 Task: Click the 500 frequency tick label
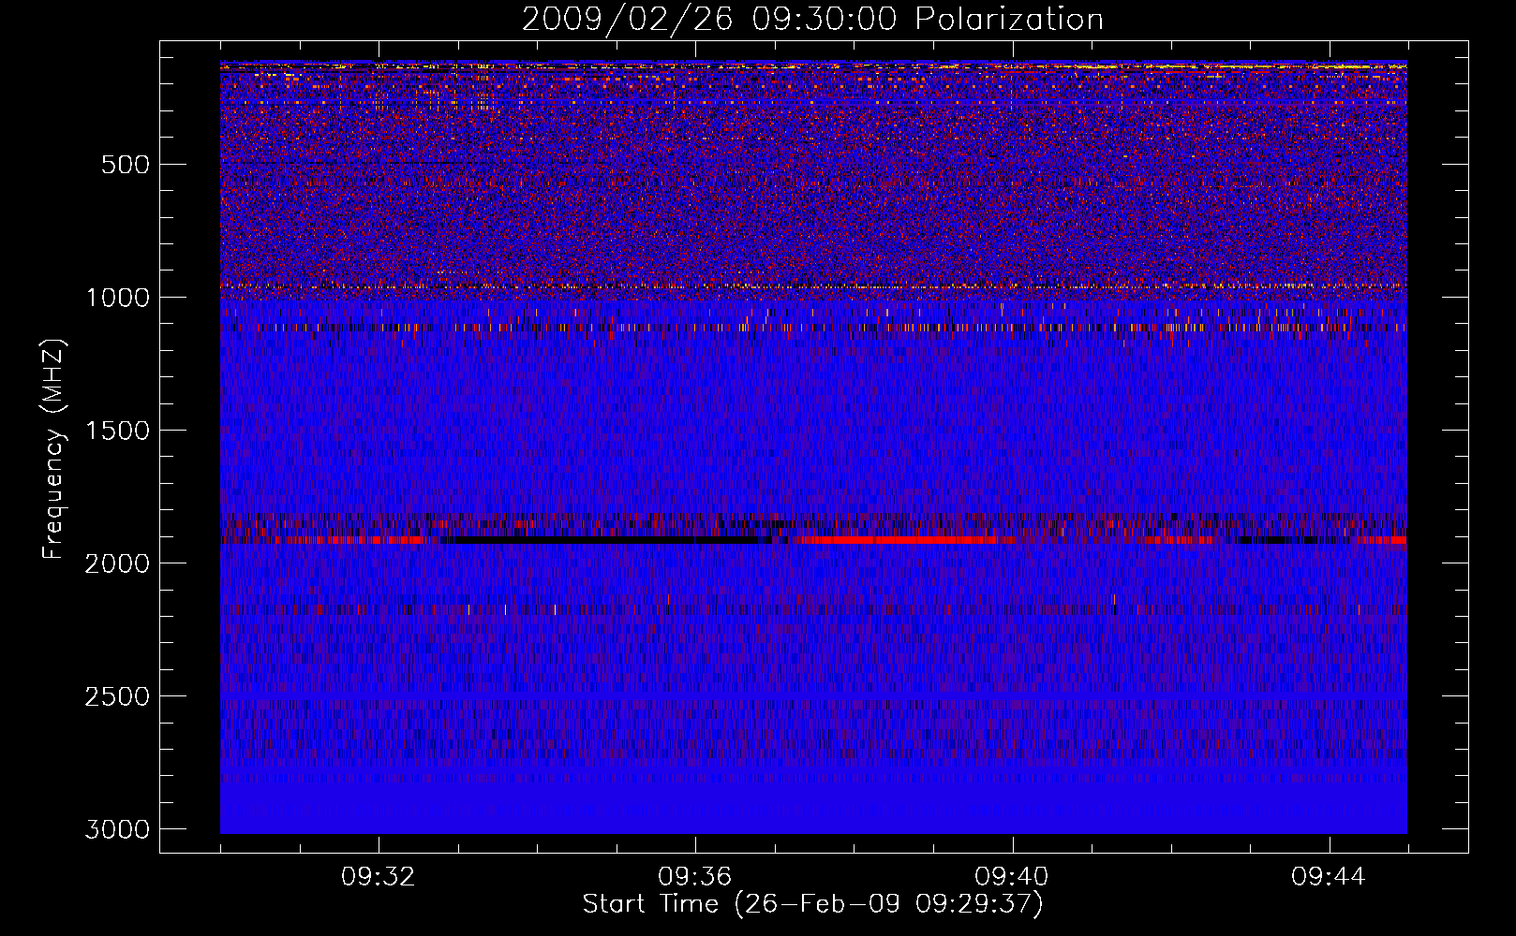coord(126,165)
